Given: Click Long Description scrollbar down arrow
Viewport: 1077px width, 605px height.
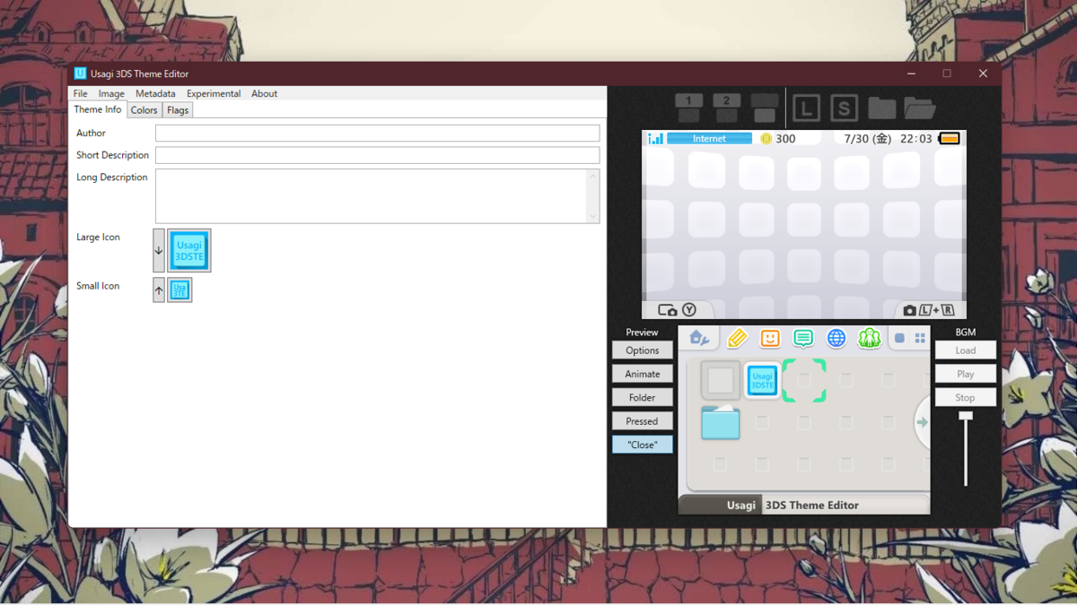Looking at the screenshot, I should (x=592, y=217).
